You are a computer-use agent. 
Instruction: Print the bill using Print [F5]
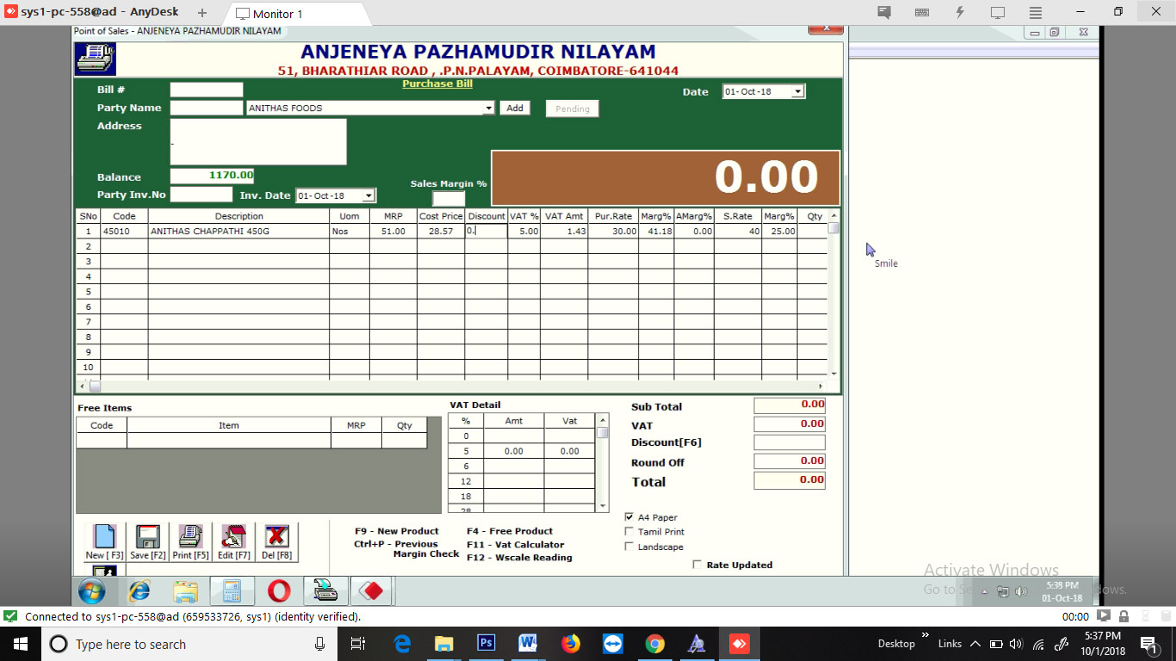[x=190, y=541]
